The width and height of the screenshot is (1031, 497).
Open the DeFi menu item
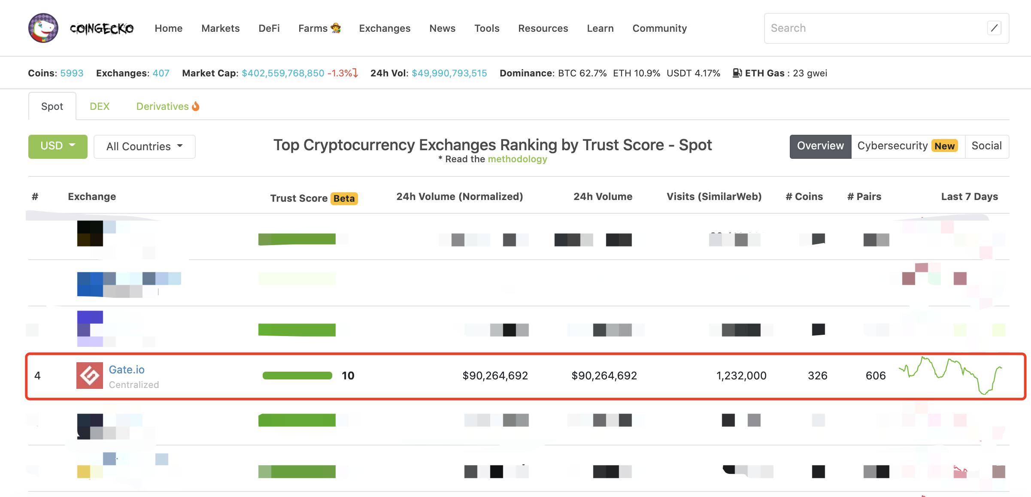269,28
